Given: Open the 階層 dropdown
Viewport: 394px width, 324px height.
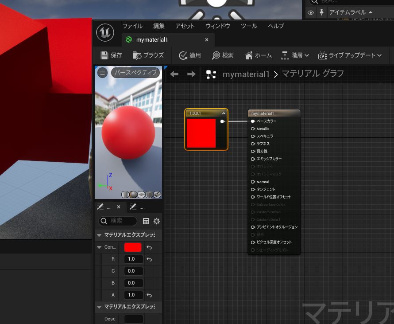Looking at the screenshot, I should (295, 55).
